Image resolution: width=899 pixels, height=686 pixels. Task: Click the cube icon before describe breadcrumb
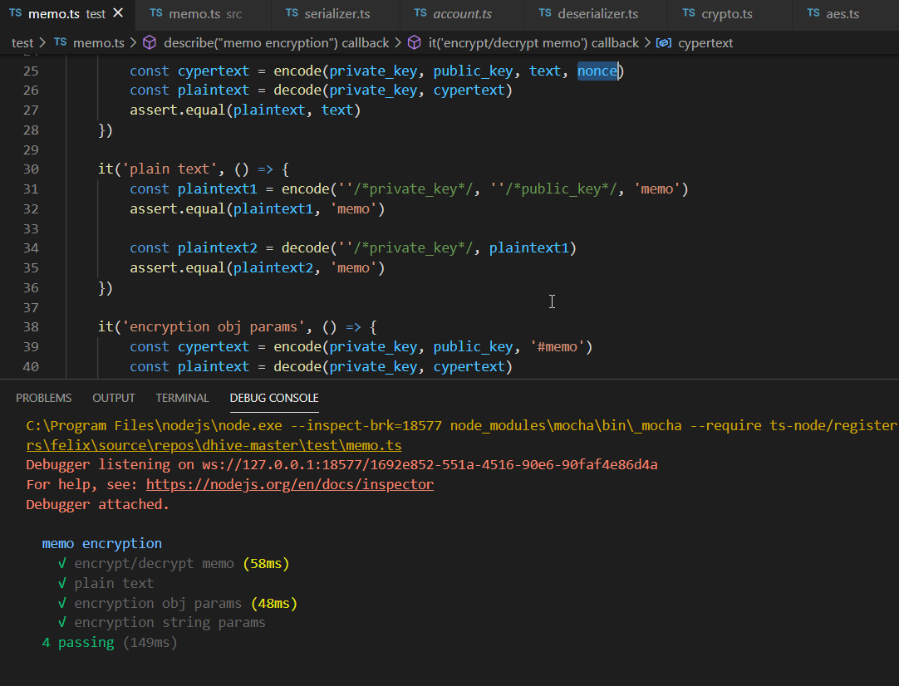point(150,43)
